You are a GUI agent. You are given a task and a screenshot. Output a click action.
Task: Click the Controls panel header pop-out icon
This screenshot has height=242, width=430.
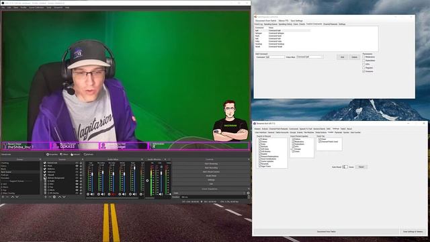249,159
